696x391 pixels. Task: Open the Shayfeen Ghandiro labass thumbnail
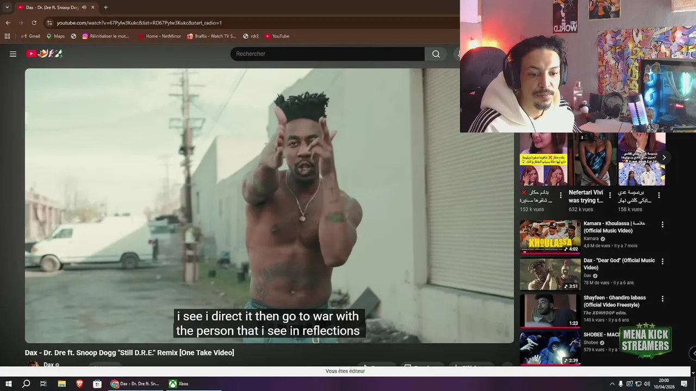550,311
